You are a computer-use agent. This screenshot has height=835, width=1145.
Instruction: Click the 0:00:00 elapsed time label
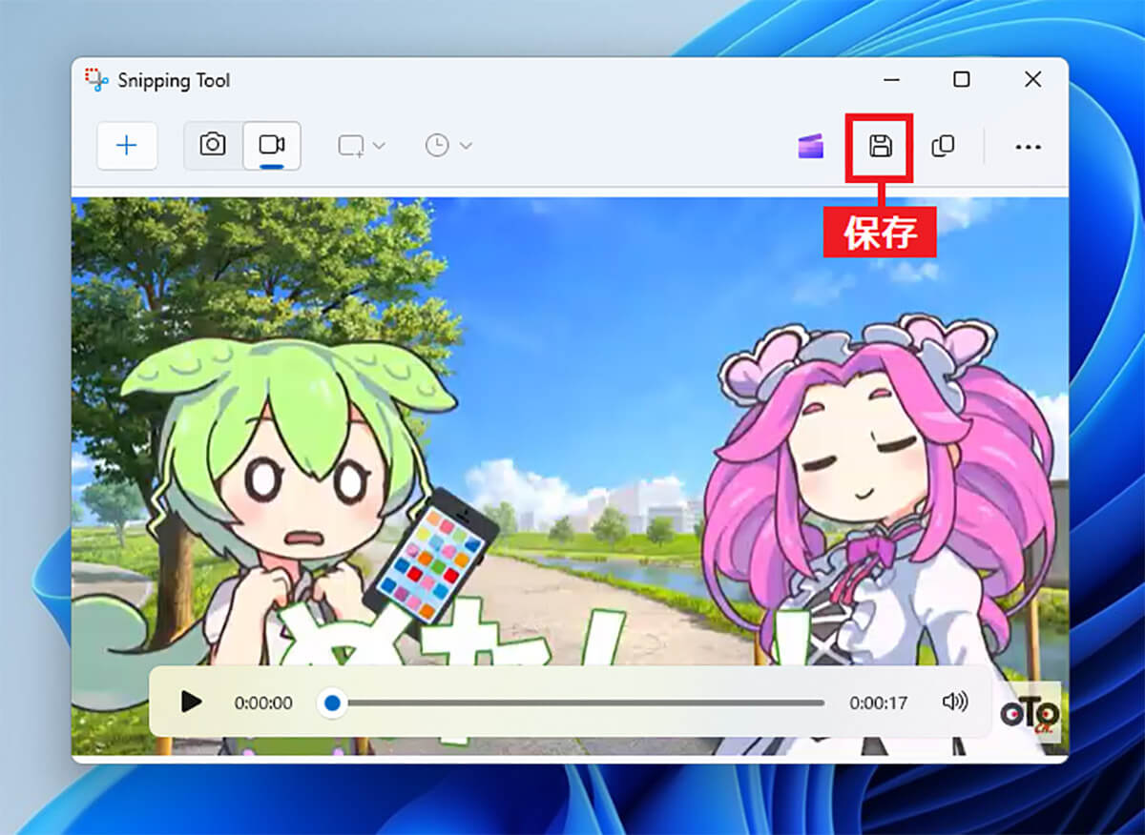pyautogui.click(x=263, y=703)
